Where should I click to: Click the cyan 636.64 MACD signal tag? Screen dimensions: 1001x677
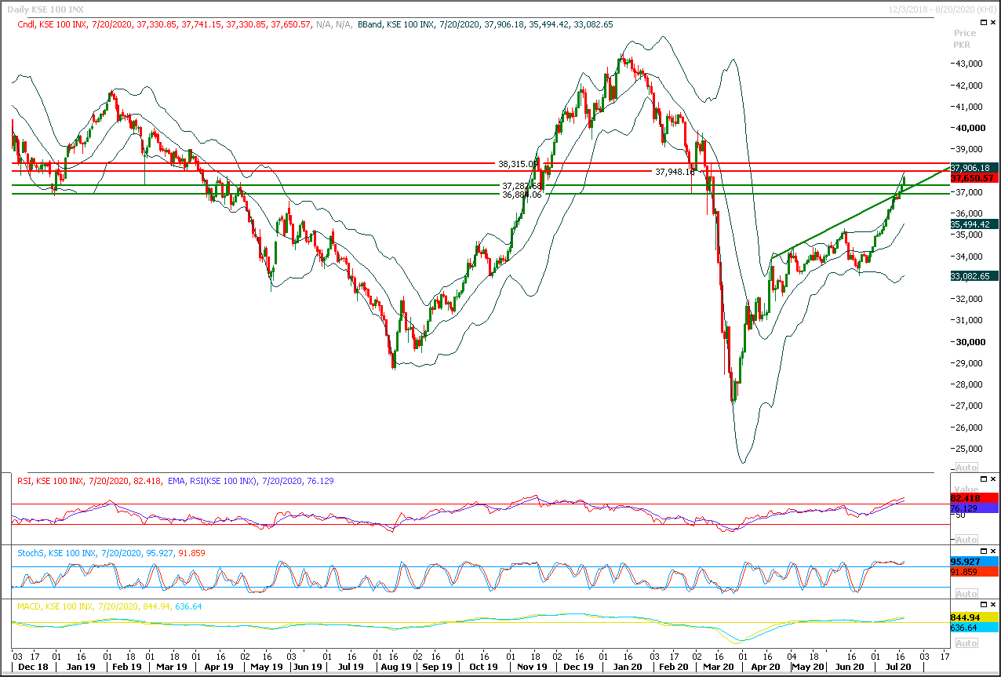point(974,628)
